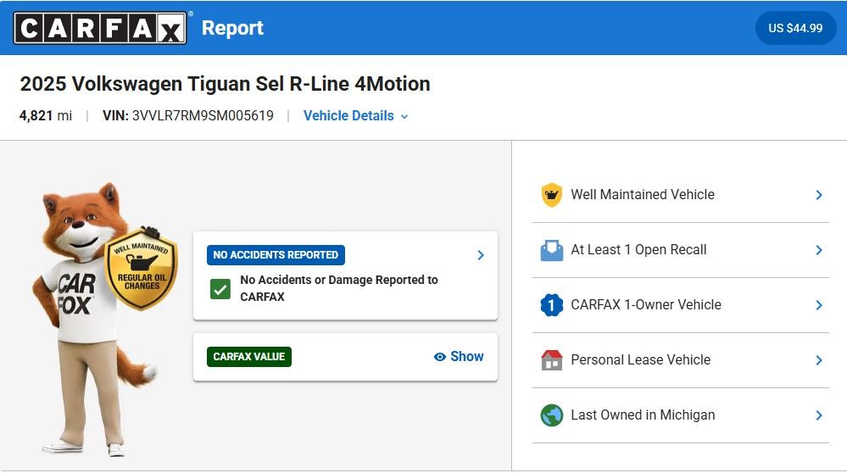The image size is (847, 473).
Task: Click the globe icon for Last Owned
Action: click(x=551, y=415)
